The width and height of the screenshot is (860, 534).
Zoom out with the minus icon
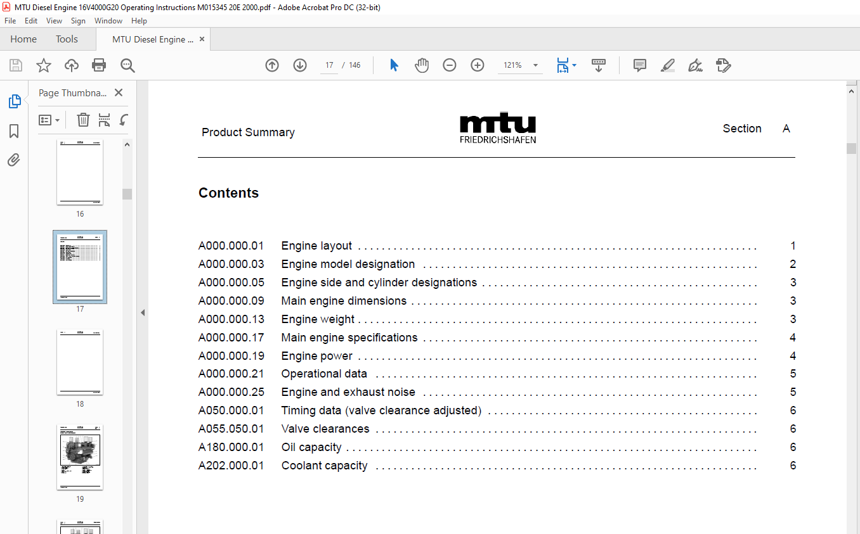[x=450, y=65]
